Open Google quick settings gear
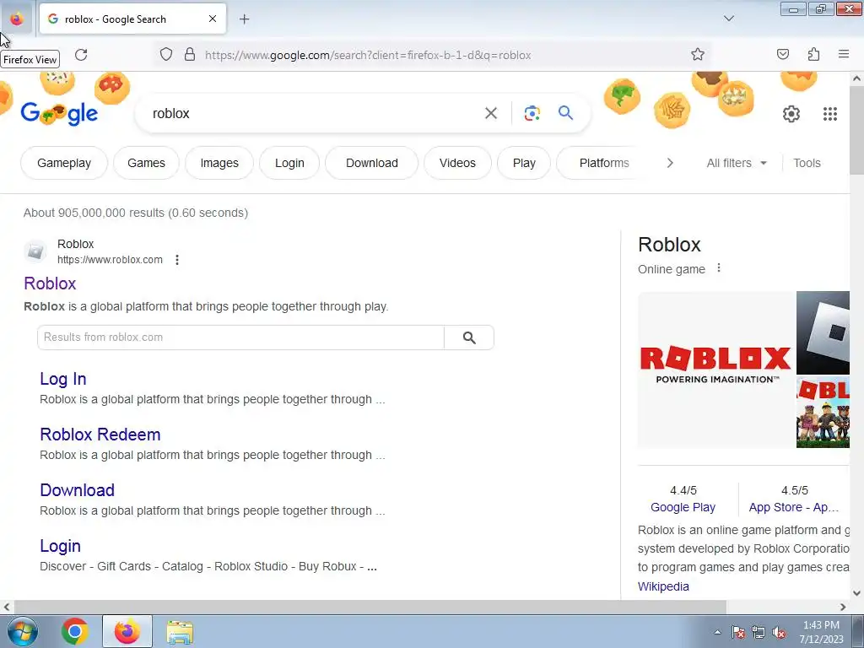Screen dimensions: 864x648 [791, 114]
